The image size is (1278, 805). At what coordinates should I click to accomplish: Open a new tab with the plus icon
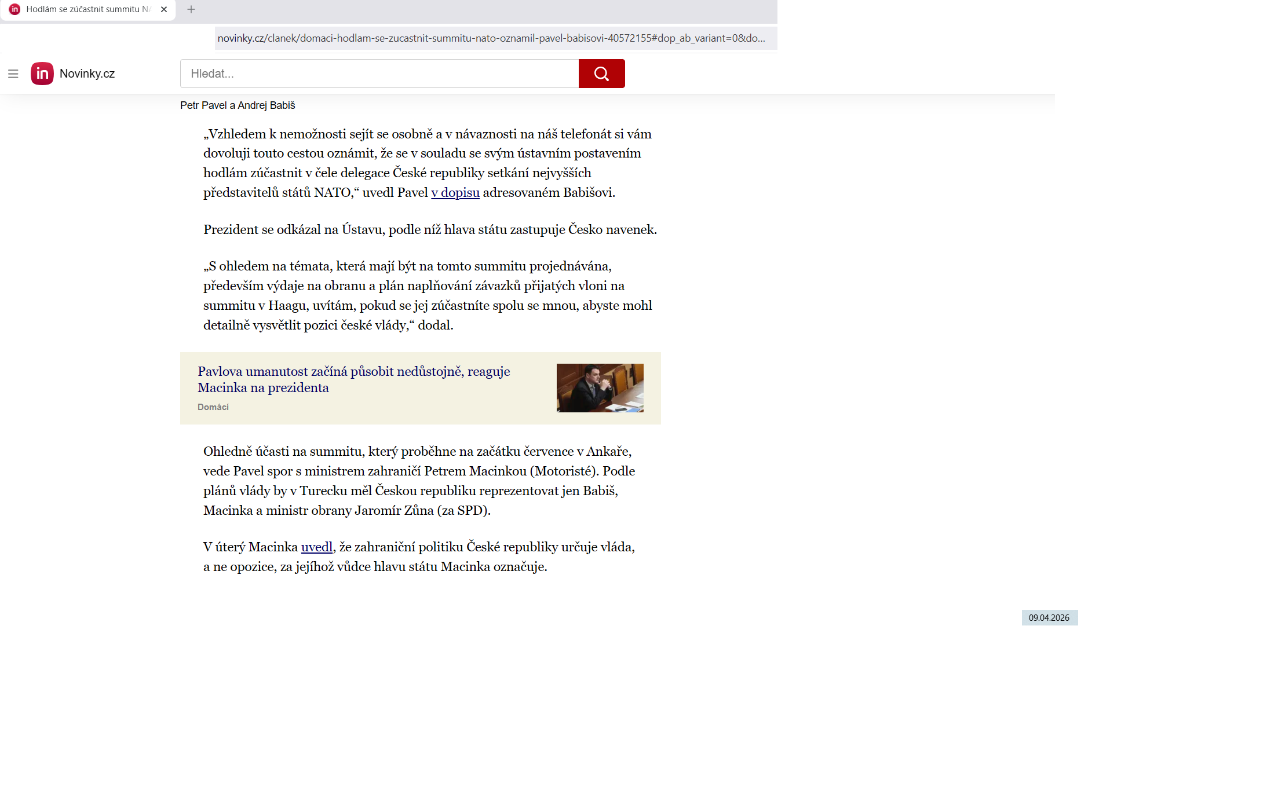tap(191, 9)
